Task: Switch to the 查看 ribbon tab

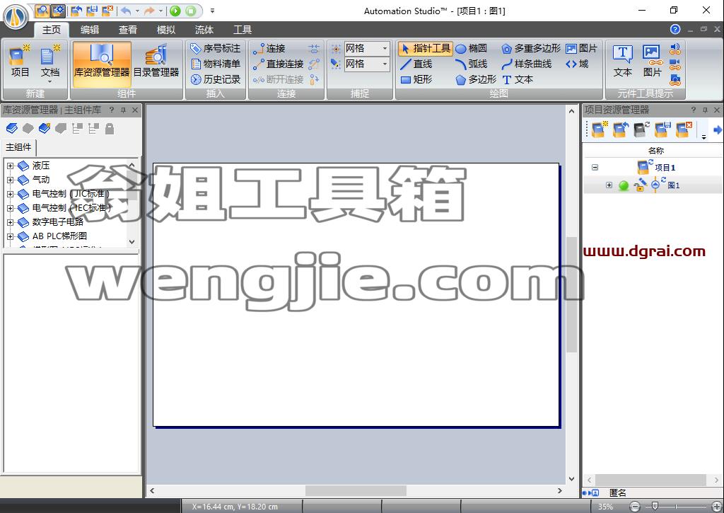Action: pyautogui.click(x=128, y=30)
